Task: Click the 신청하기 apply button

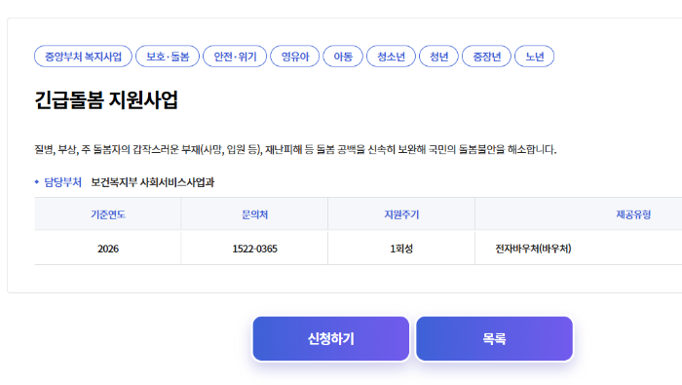Action: pos(331,339)
